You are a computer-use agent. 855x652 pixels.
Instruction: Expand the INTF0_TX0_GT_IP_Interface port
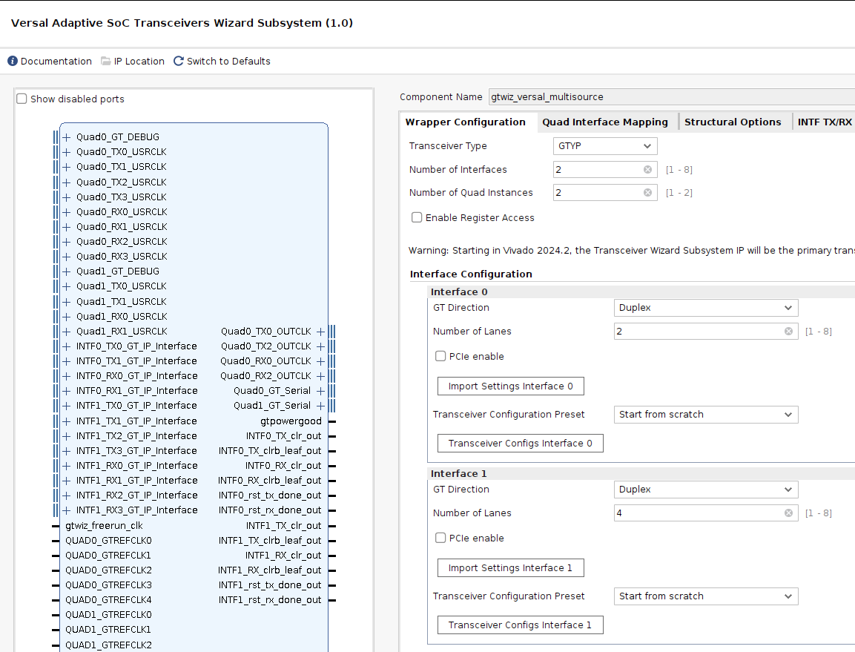pos(67,346)
